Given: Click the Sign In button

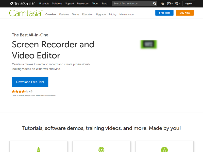Looking at the screenshot, I should (189, 4).
